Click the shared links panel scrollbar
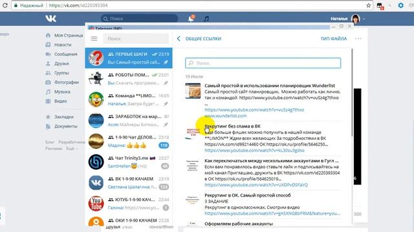Image resolution: width=414 pixels, height=232 pixels. [x=352, y=92]
